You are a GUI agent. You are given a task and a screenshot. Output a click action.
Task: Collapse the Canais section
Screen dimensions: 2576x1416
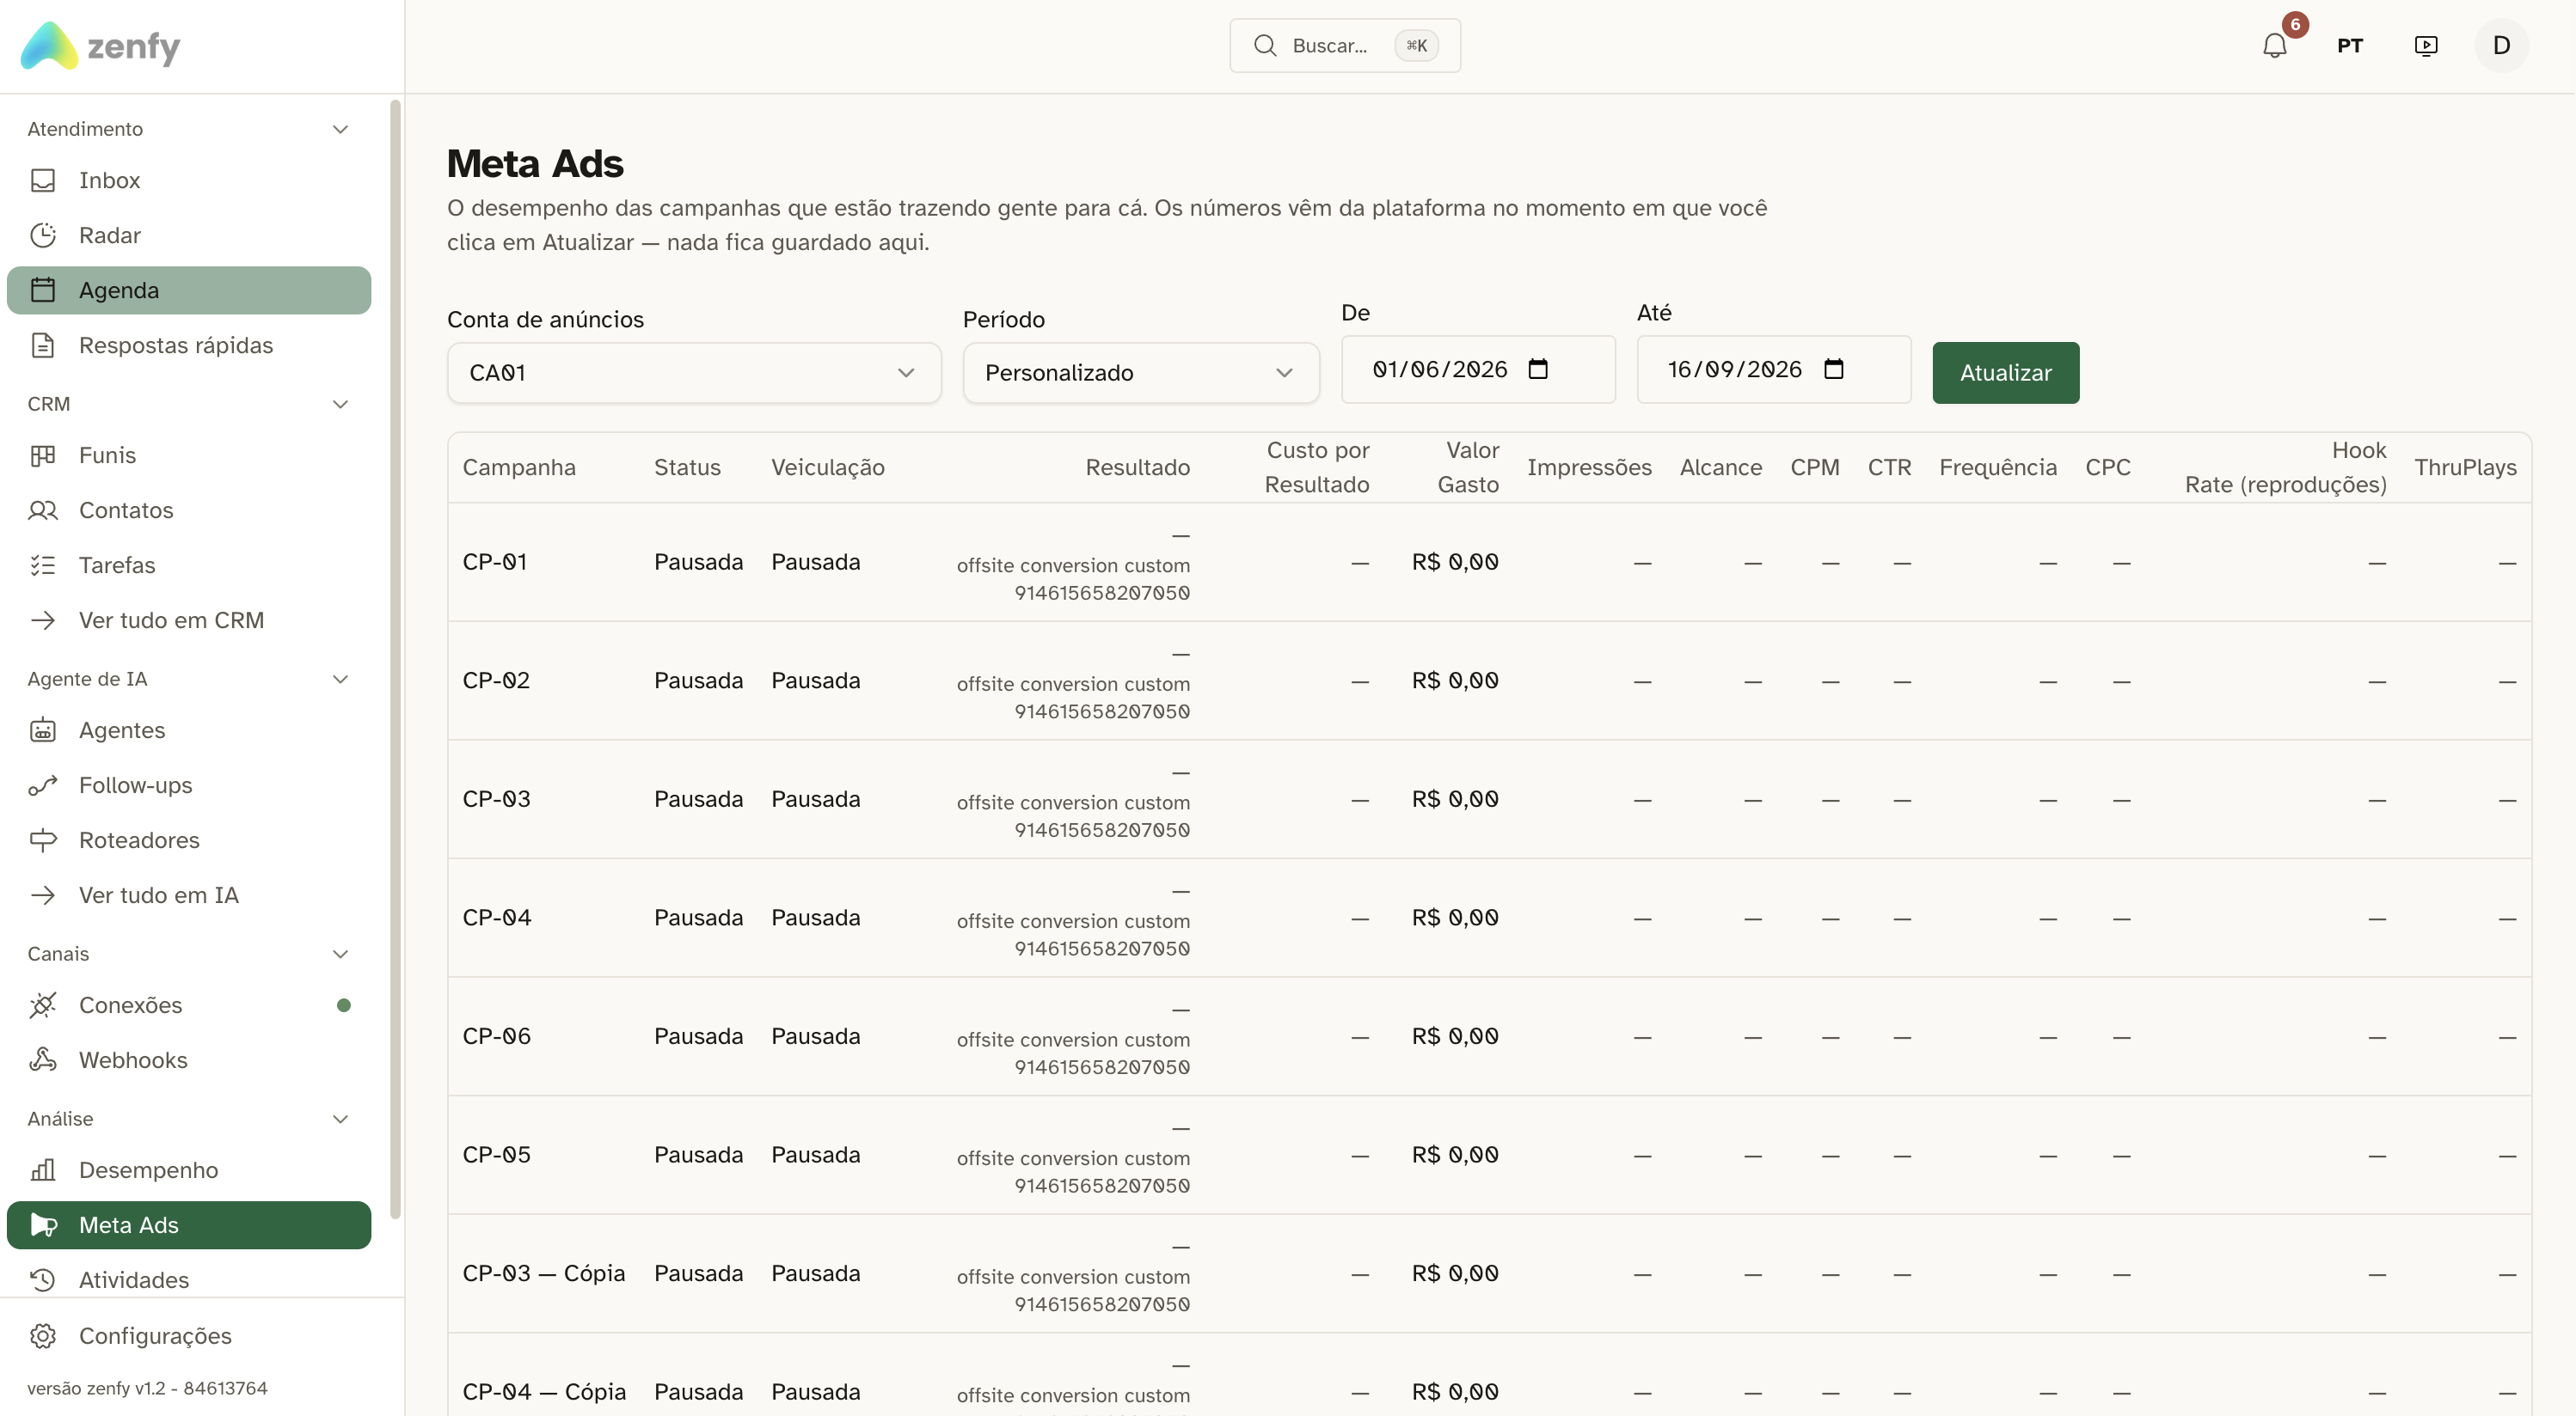(x=340, y=954)
